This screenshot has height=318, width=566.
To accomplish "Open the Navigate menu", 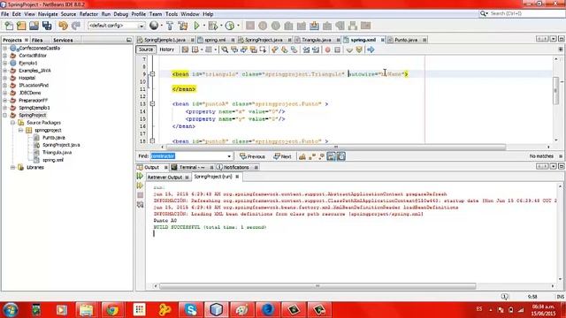I will click(48, 14).
